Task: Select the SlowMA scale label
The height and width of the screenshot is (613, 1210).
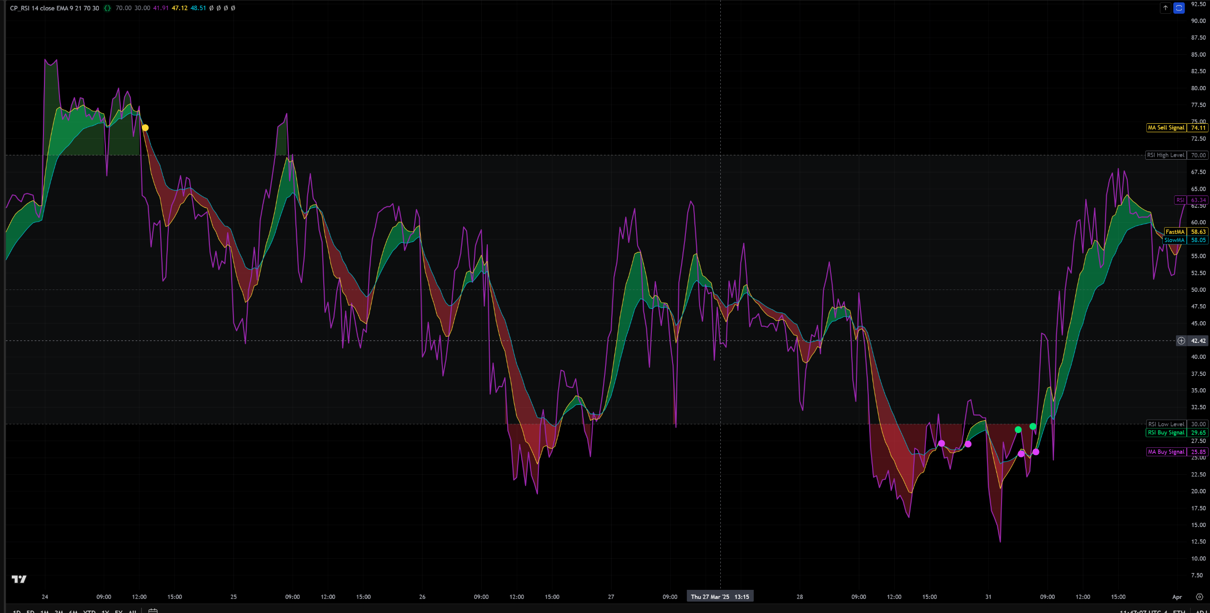Action: click(1174, 240)
